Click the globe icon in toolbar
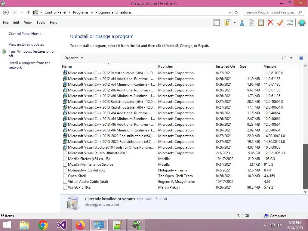308x231 pixels. (302, 23)
